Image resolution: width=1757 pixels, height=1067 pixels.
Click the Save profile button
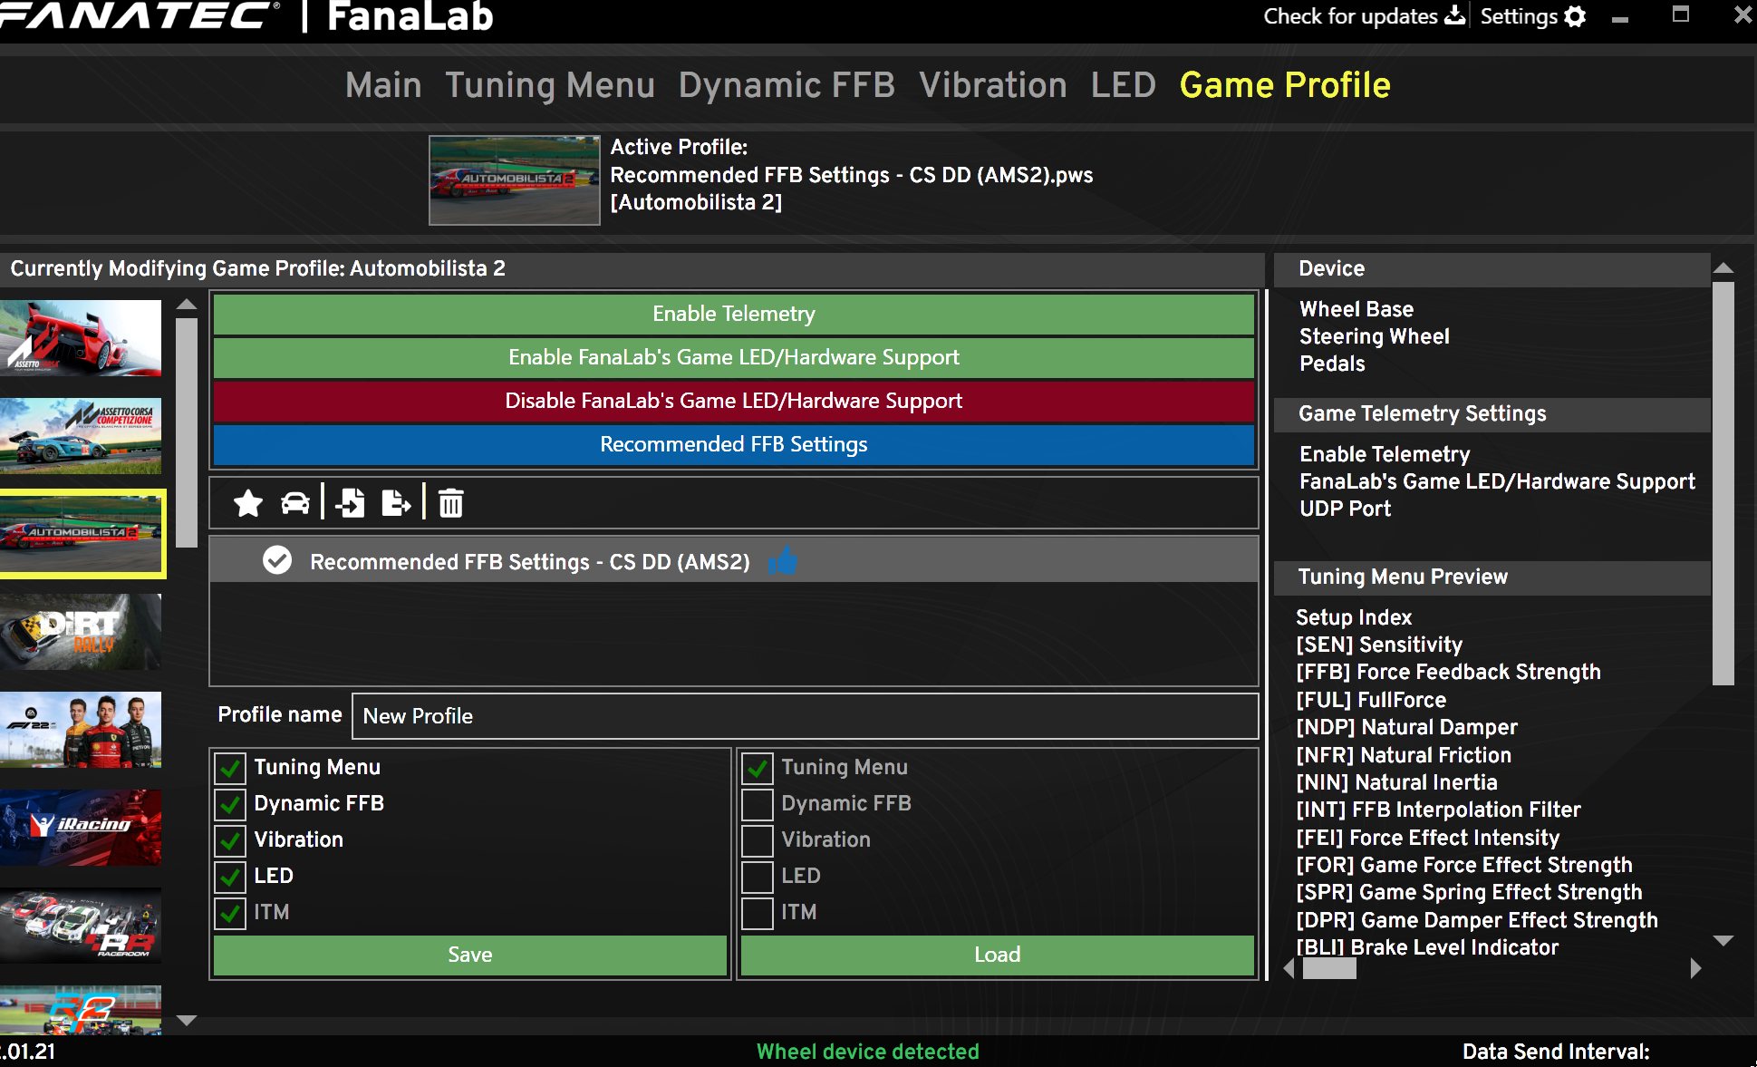(470, 955)
